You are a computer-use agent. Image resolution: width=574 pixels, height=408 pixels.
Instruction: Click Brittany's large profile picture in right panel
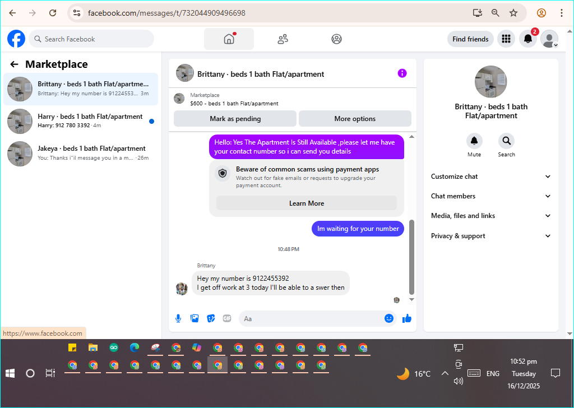click(x=490, y=82)
